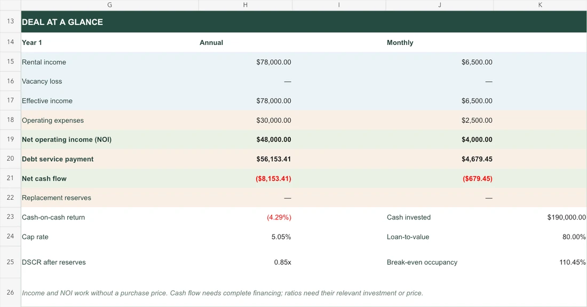Select column J header

pyautogui.click(x=440, y=5)
